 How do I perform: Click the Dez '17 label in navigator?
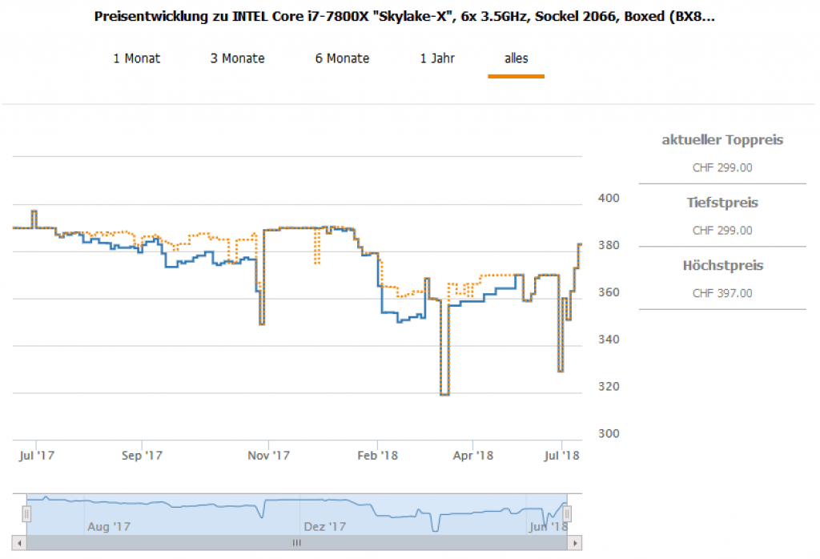click(325, 527)
